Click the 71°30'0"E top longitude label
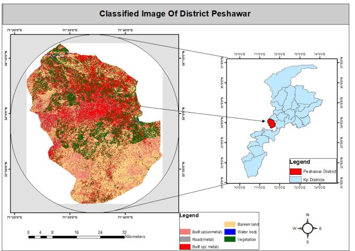This screenshot has width=355, height=251. pos(70,30)
